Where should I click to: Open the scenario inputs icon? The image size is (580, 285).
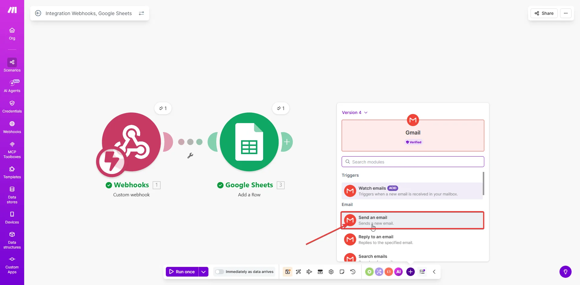point(320,272)
